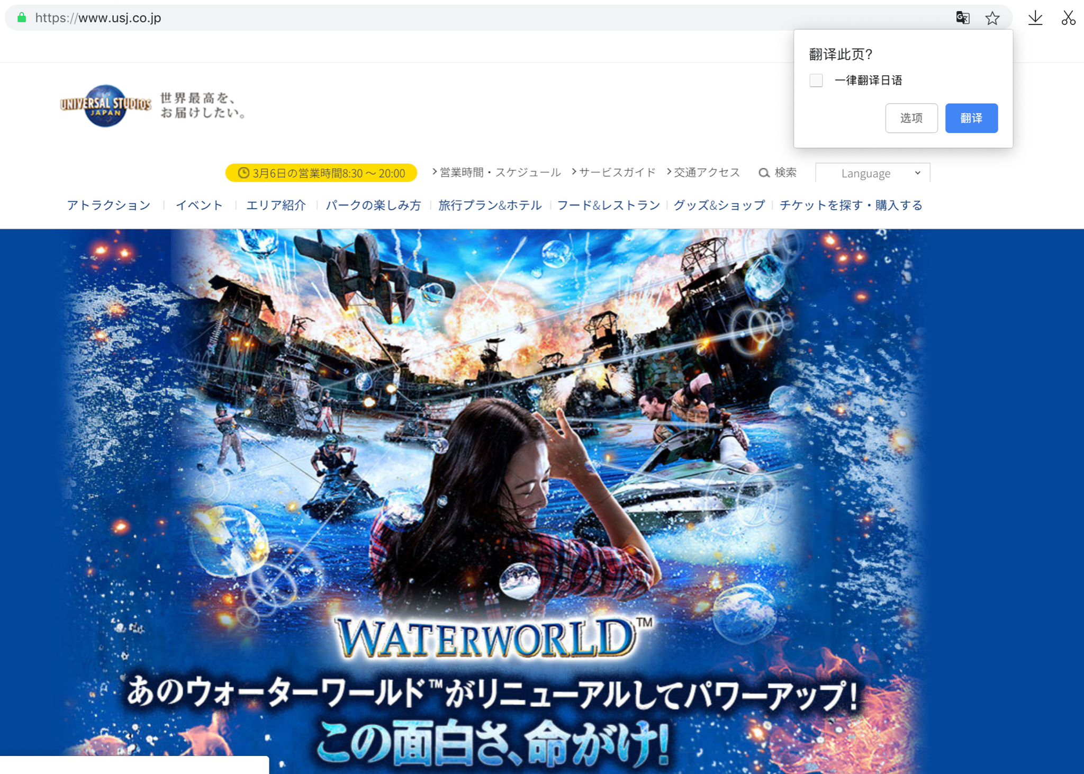
Task: Open the グッズ&ショップ menu
Action: [719, 205]
